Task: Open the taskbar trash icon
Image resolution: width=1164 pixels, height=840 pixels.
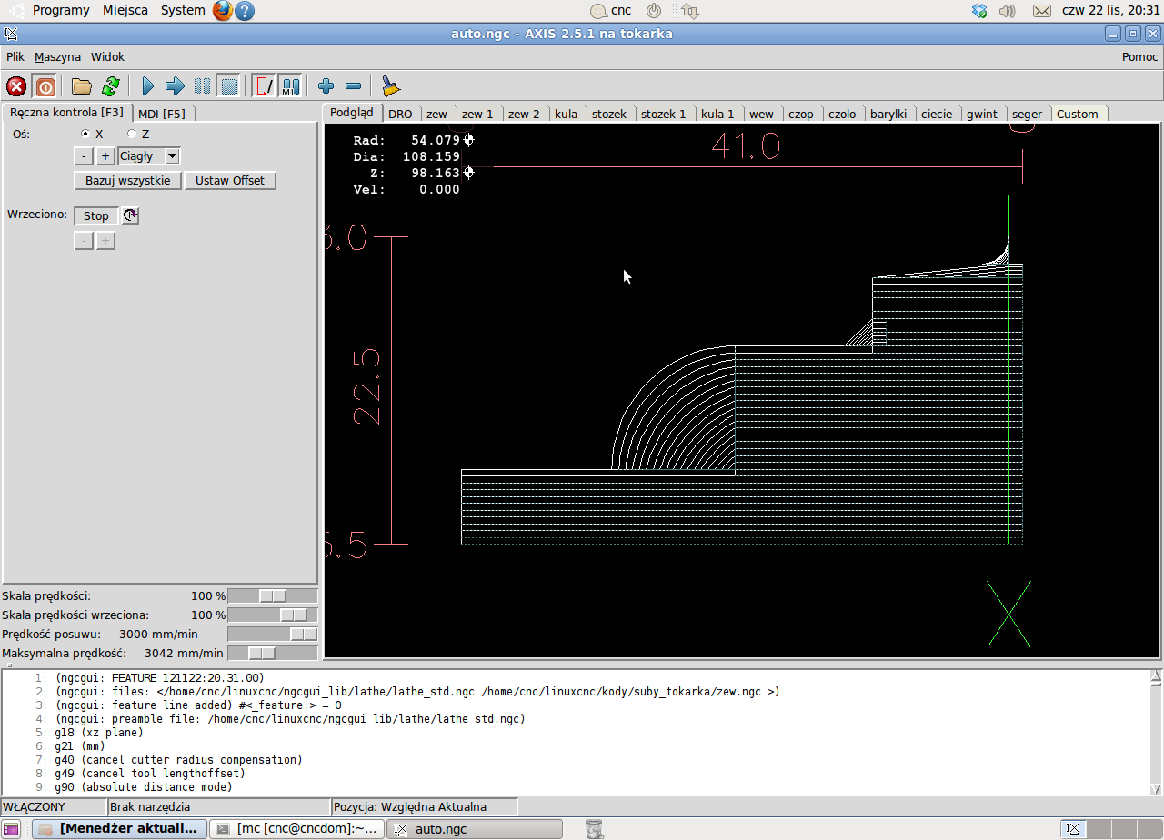Action: pos(594,828)
